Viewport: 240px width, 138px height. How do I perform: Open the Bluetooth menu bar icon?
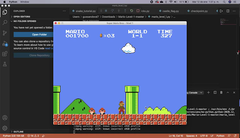166,2
